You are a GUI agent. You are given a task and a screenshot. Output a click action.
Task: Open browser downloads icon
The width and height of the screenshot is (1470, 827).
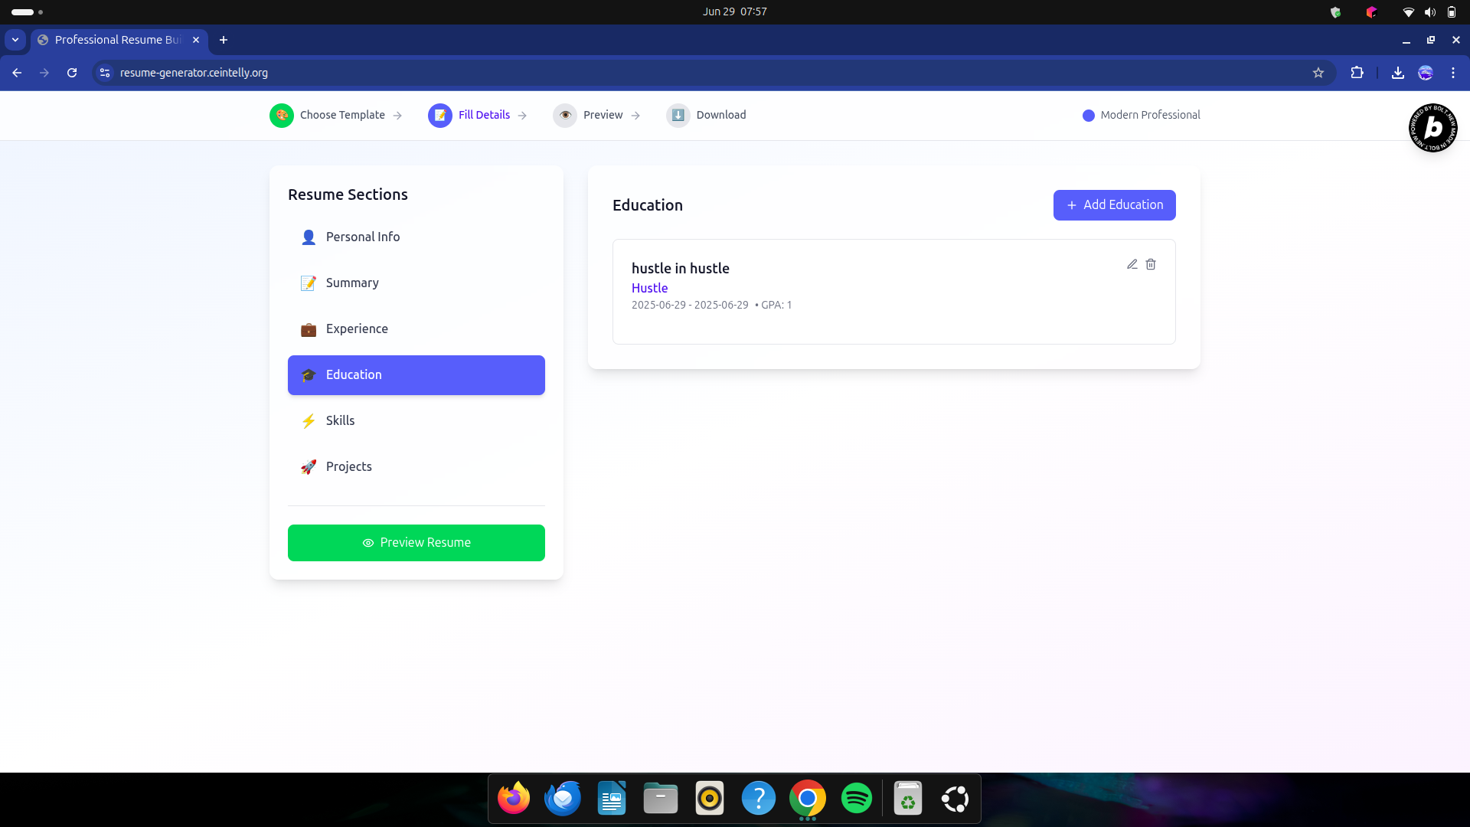tap(1397, 73)
